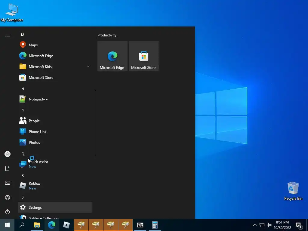This screenshot has height=231, width=308.
Task: Click the letter P section header
Action: (23, 111)
